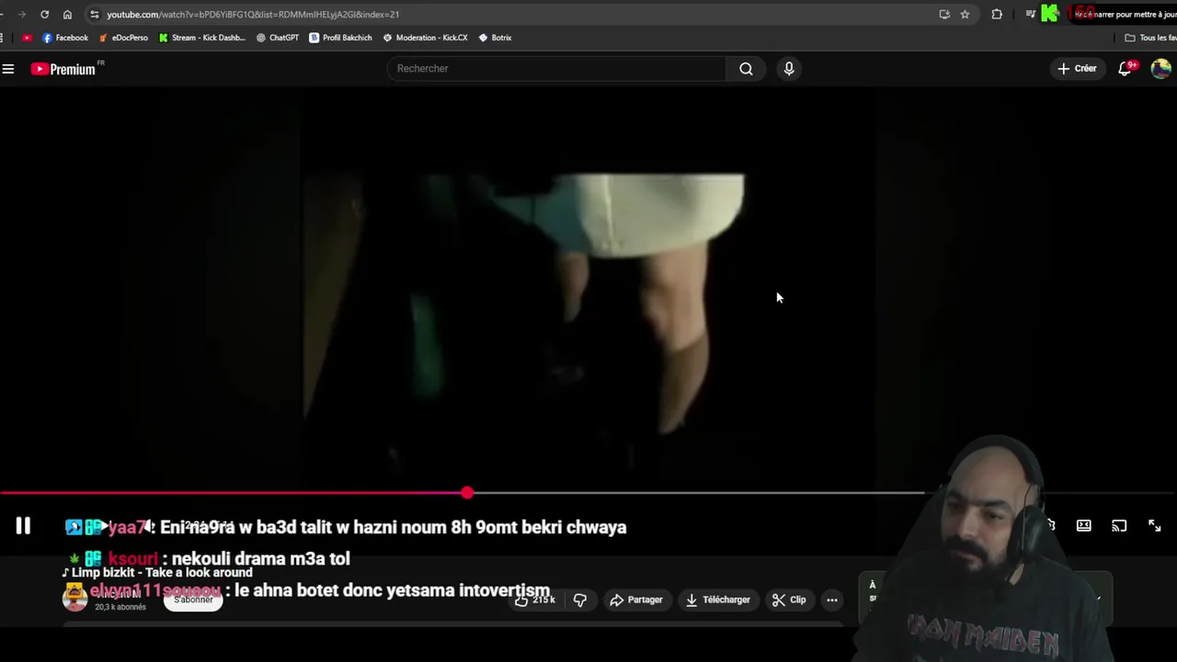Click the Clip scissors button
1177x662 pixels.
[x=790, y=599]
